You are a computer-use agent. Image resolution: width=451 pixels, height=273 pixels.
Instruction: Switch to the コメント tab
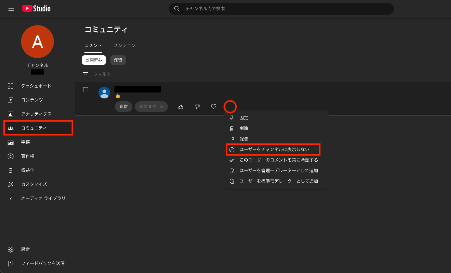93,45
